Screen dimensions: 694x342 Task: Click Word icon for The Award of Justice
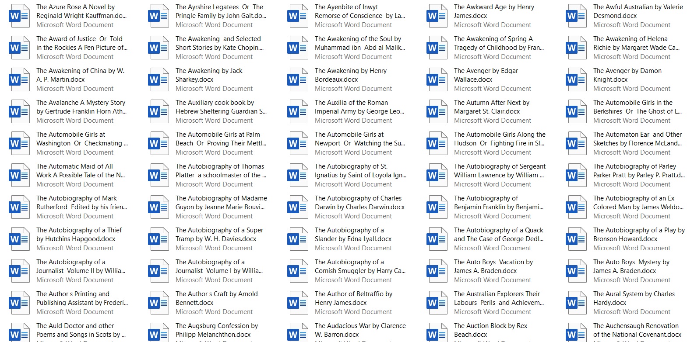[19, 48]
